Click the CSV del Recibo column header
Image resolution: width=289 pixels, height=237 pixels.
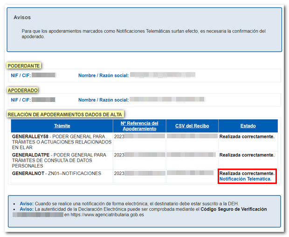tap(192, 126)
